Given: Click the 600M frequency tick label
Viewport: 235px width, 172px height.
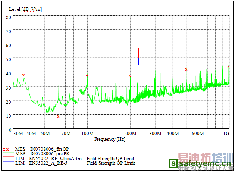Looking at the screenshot, I should coord(198,133).
